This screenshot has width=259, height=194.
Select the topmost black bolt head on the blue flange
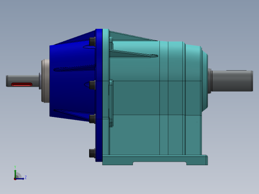click(92, 41)
